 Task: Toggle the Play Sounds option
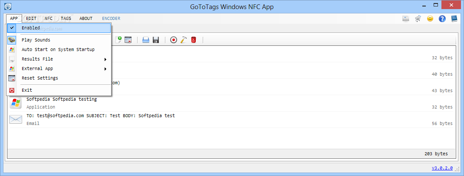59,40
